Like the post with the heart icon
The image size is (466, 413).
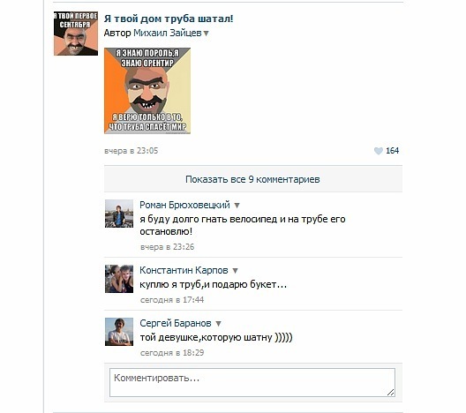(378, 151)
